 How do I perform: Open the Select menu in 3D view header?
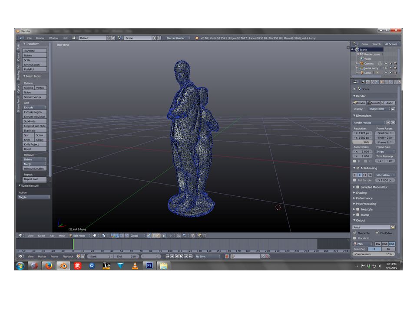click(x=42, y=236)
